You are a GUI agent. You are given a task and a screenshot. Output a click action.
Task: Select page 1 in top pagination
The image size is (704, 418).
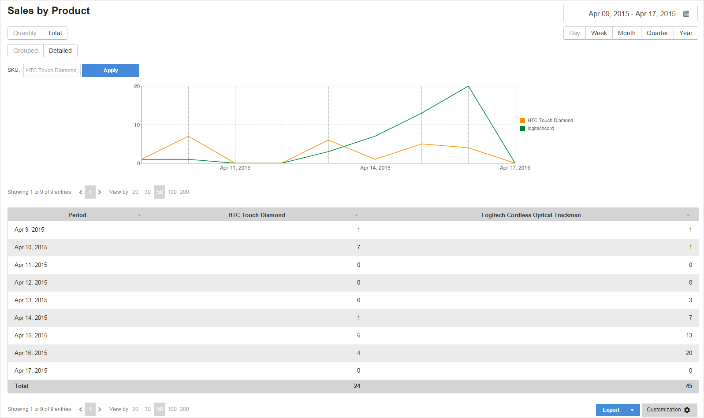tap(90, 192)
